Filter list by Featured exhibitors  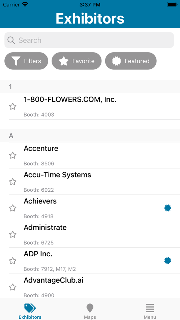pos(131,61)
